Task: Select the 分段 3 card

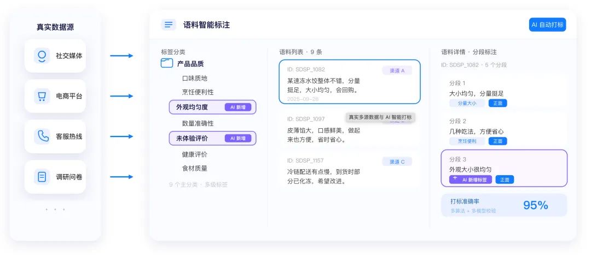Action: (504, 168)
